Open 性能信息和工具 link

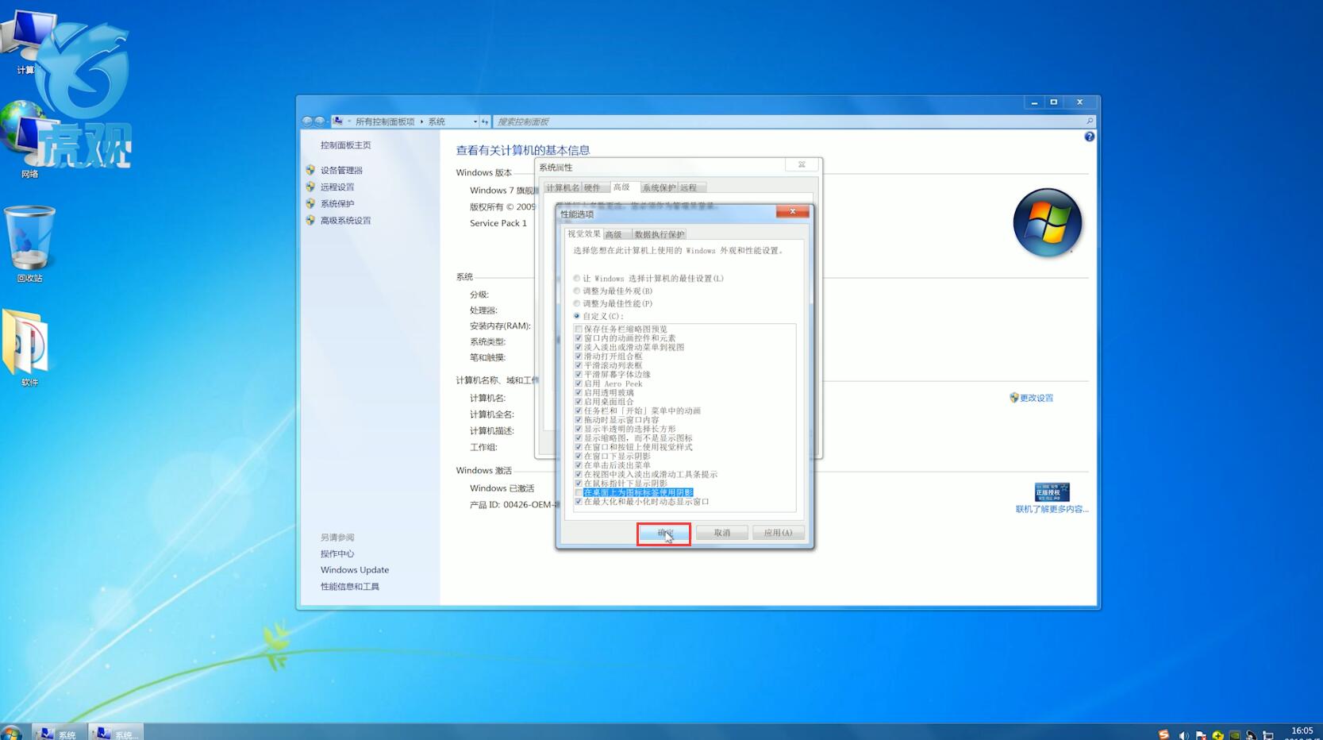[349, 587]
